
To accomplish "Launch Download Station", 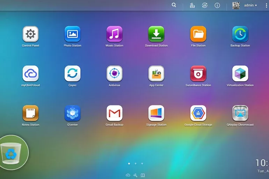I will [x=156, y=34].
